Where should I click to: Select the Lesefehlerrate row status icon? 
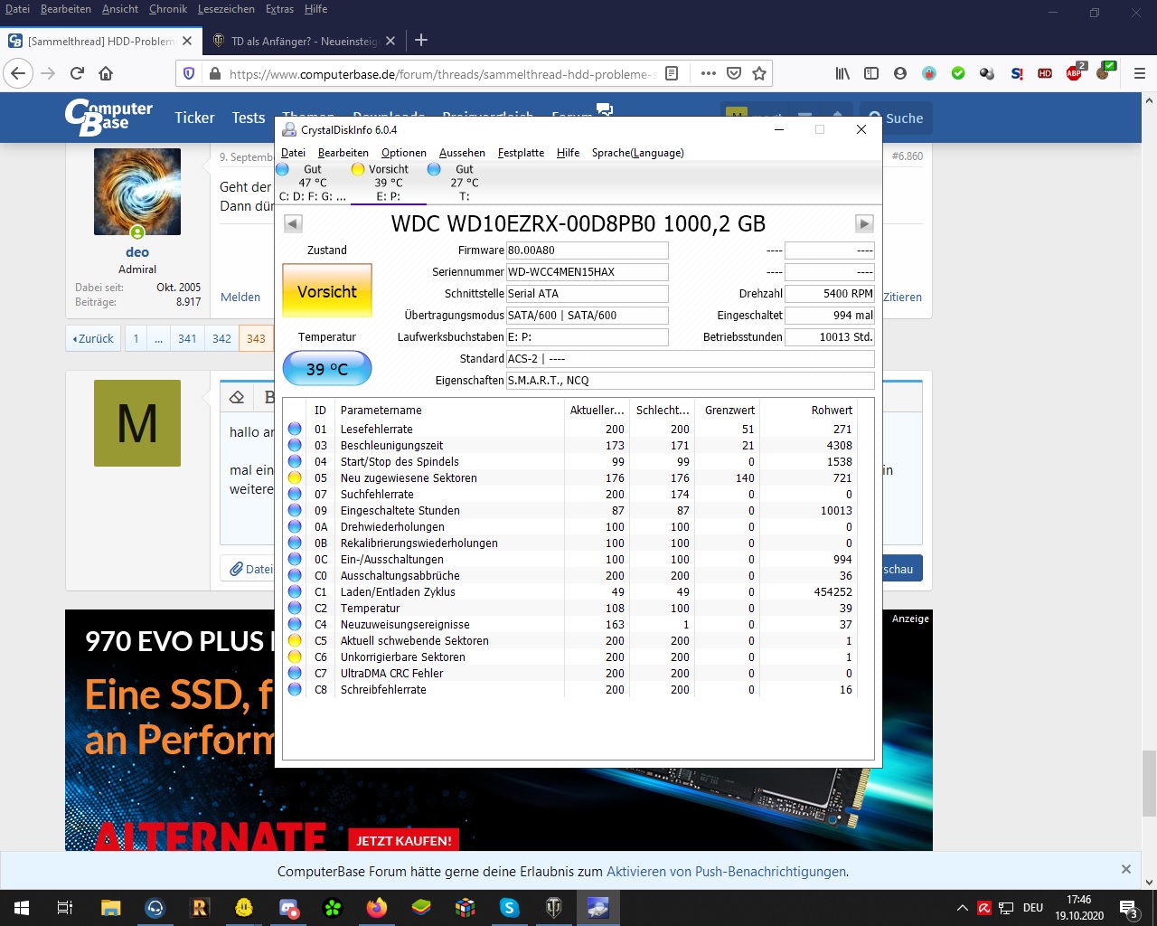point(295,430)
